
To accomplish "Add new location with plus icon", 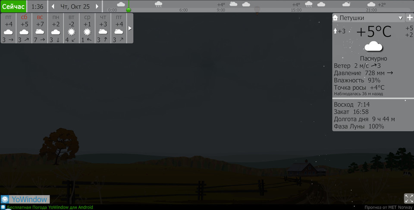I will 409,18.
